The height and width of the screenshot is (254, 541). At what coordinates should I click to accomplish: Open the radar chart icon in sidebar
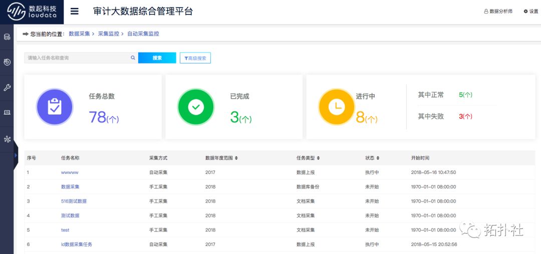pyautogui.click(x=7, y=62)
